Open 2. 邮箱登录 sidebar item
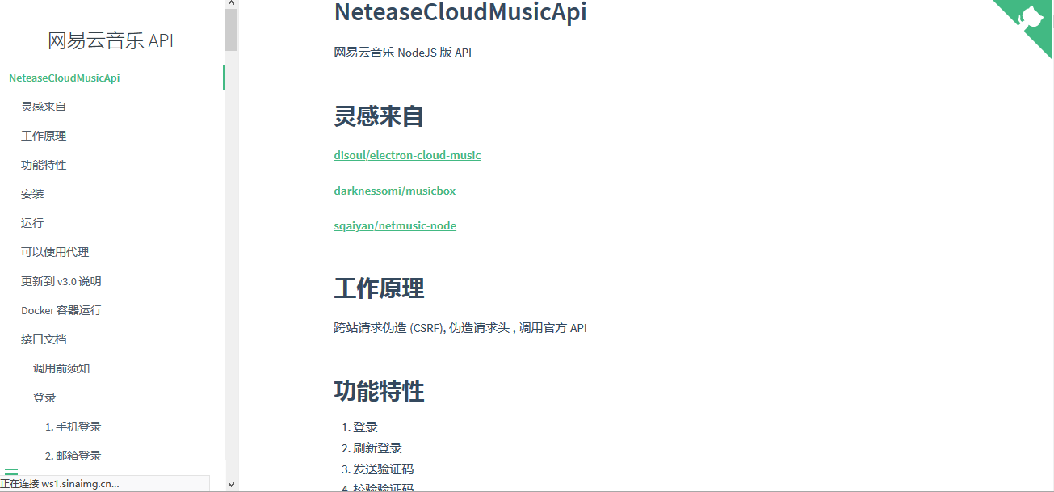The width and height of the screenshot is (1054, 492). pos(73,456)
